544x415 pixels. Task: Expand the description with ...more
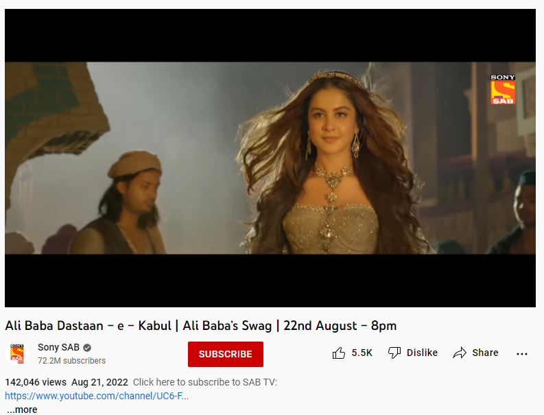point(22,410)
